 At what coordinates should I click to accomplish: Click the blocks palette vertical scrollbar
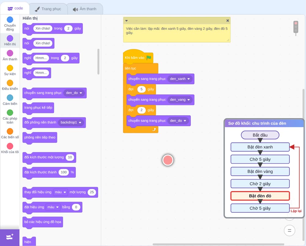tap(98, 62)
